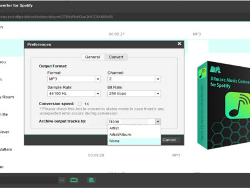Open the Bit Rate dropdown arrow
The height and width of the screenshot is (188, 250).
pyautogui.click(x=158, y=94)
